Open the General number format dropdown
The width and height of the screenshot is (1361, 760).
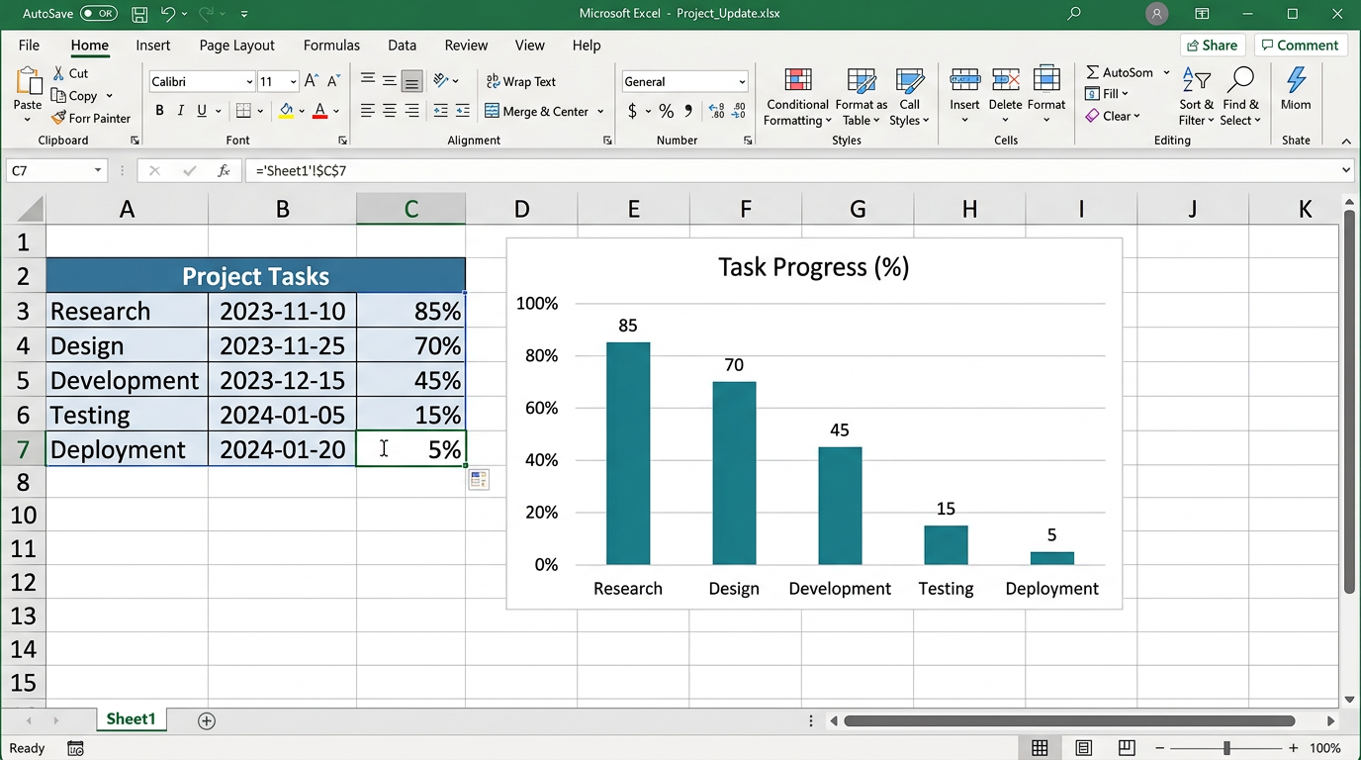[x=742, y=82]
